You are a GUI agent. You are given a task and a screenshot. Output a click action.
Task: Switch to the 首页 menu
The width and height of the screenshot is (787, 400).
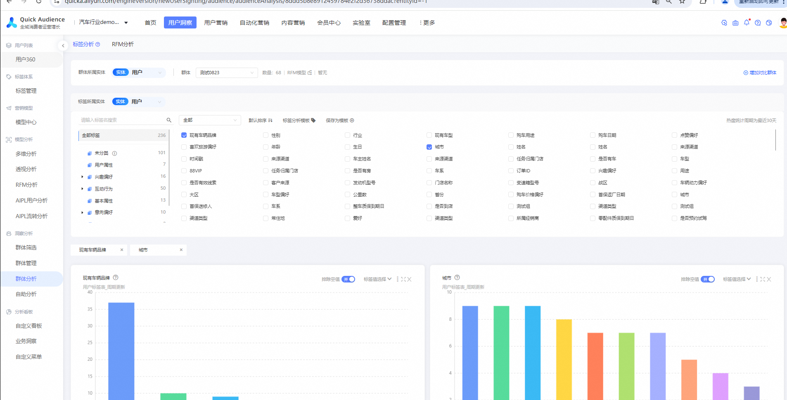(x=150, y=23)
